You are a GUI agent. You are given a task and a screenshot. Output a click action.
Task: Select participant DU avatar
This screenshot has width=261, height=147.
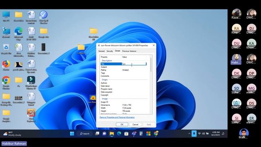[237, 44]
